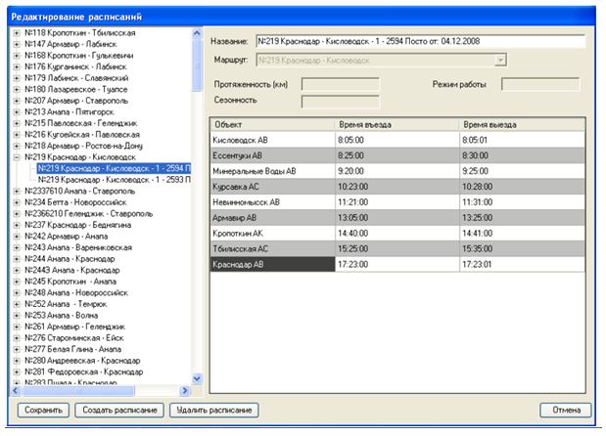
Task: Select route №248 Анапа - Новороссийск
Action: [x=76, y=293]
